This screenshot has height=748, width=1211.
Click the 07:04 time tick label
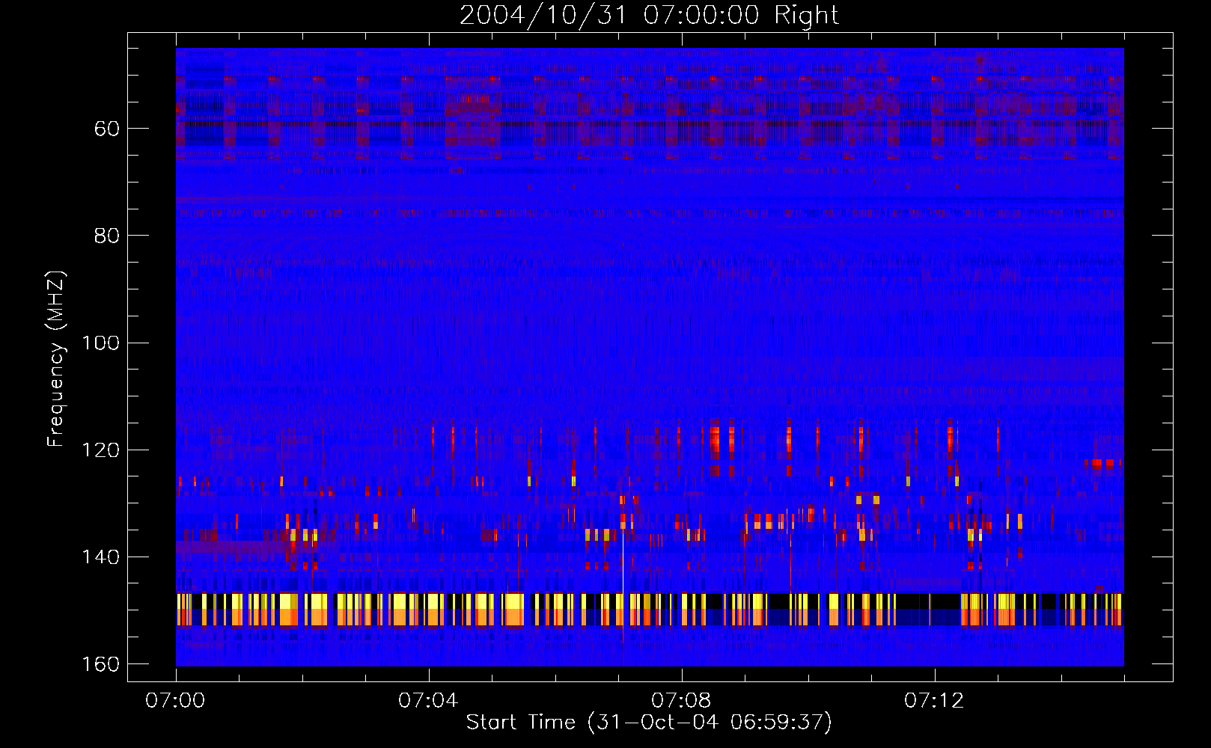428,701
